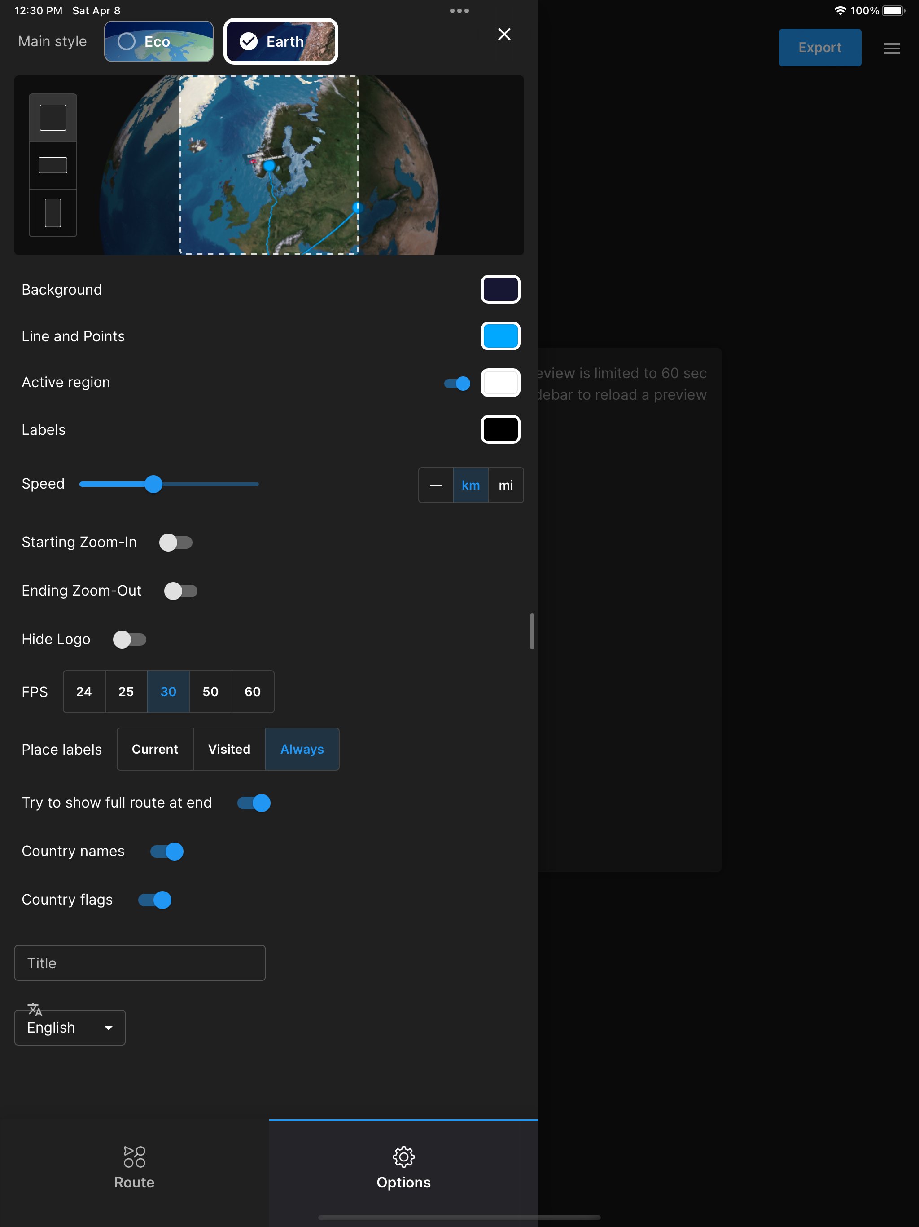Screen dimensions: 919x1227
Task: Select Always for place labels
Action: 302,749
